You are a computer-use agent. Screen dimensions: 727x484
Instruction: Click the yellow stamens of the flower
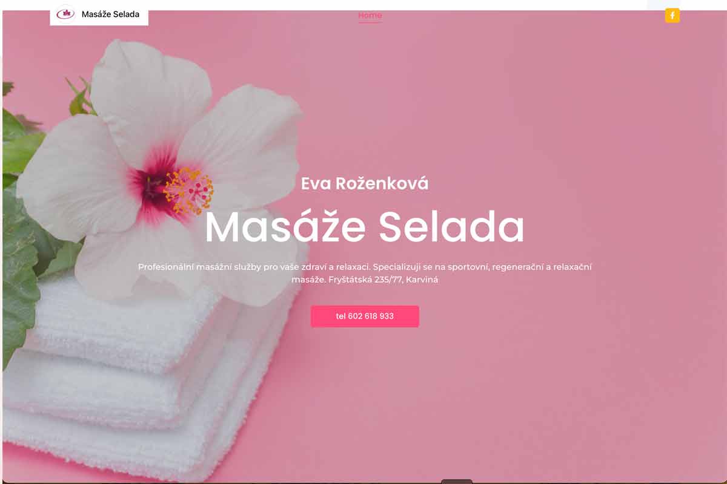(x=188, y=192)
